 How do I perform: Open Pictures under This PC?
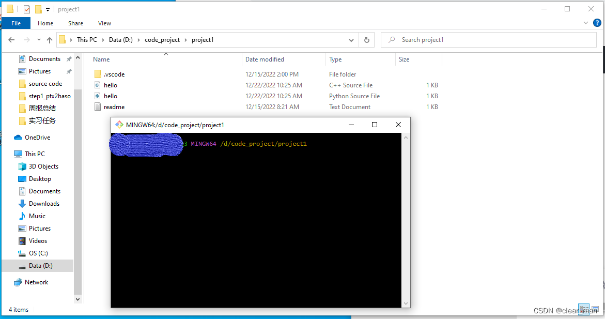click(x=39, y=228)
